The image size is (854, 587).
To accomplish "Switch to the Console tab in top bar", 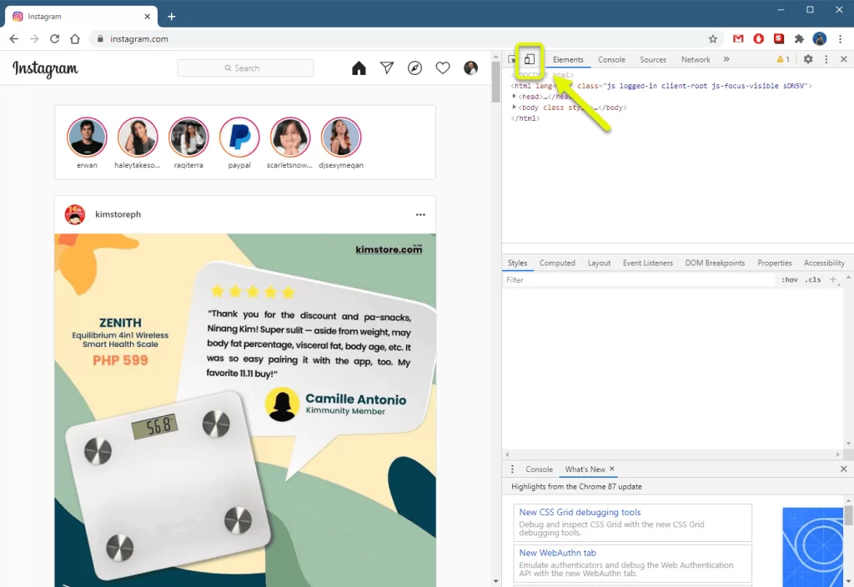I will coord(611,60).
